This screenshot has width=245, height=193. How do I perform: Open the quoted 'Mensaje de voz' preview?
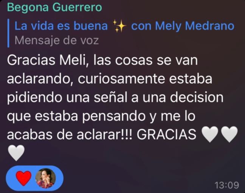coord(57,40)
